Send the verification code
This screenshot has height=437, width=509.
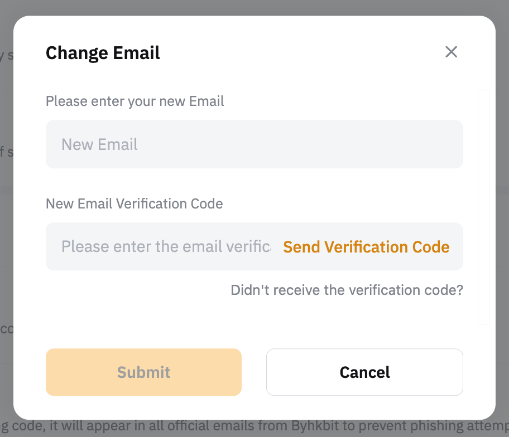click(366, 247)
